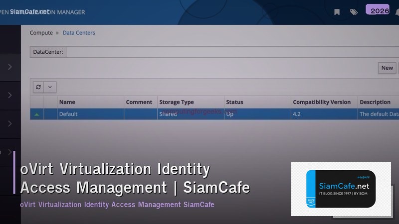Open the Data Centers breadcrumb link
The width and height of the screenshot is (399, 224).
click(79, 33)
